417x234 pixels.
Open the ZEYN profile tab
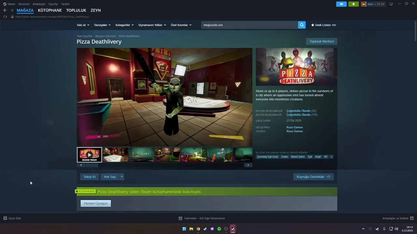tap(96, 10)
